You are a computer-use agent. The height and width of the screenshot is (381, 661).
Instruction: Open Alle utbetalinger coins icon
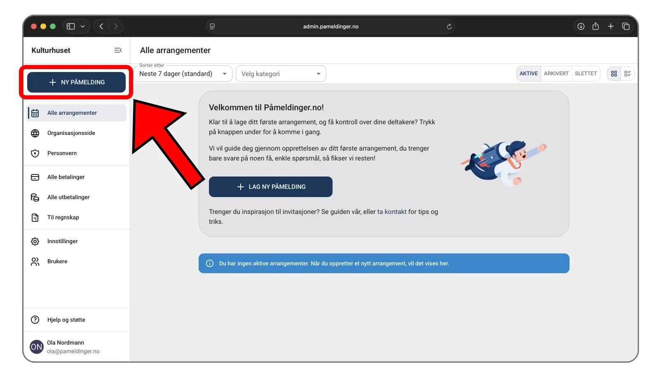tap(35, 197)
